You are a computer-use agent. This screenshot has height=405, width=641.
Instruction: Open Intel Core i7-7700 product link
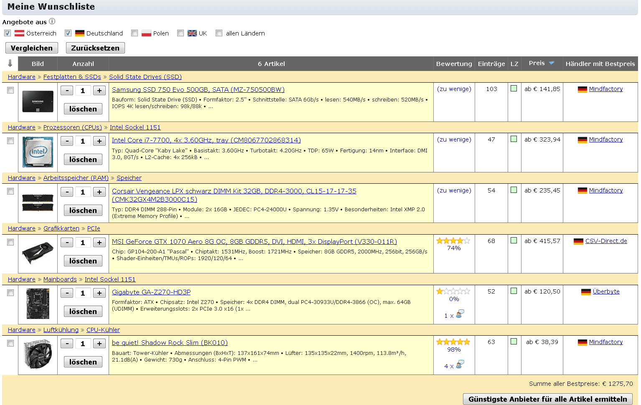tap(206, 140)
